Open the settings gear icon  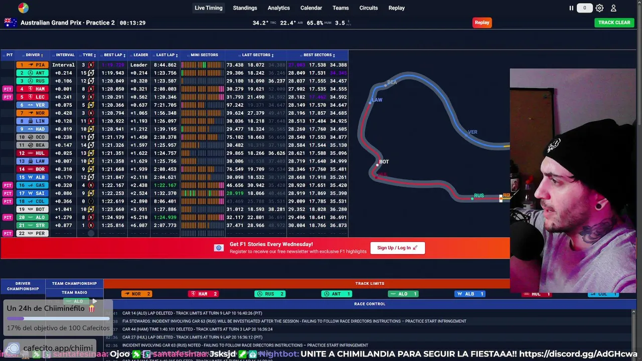[599, 8]
